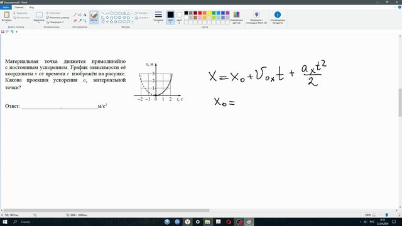402x226 pixels.
Task: Click the Cut (Вырезать) command
Action: [x=20, y=13]
